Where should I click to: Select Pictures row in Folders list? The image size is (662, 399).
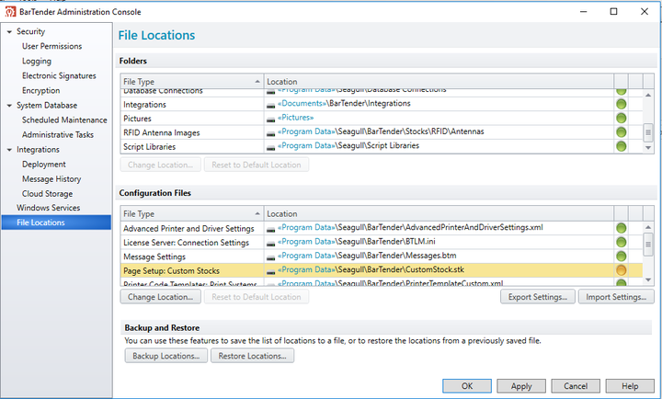[x=382, y=119]
